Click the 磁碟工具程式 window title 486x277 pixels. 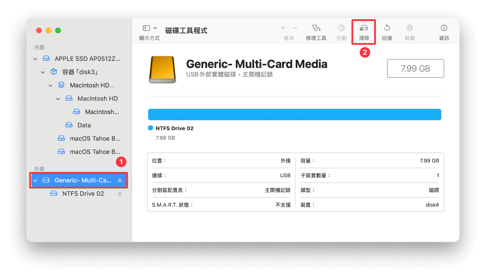click(186, 31)
